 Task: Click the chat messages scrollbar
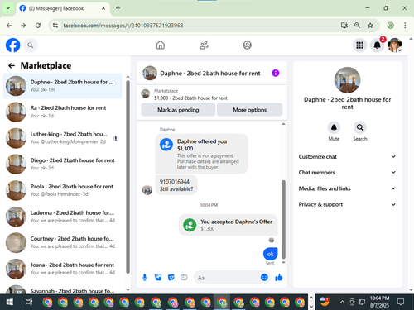pos(283,219)
